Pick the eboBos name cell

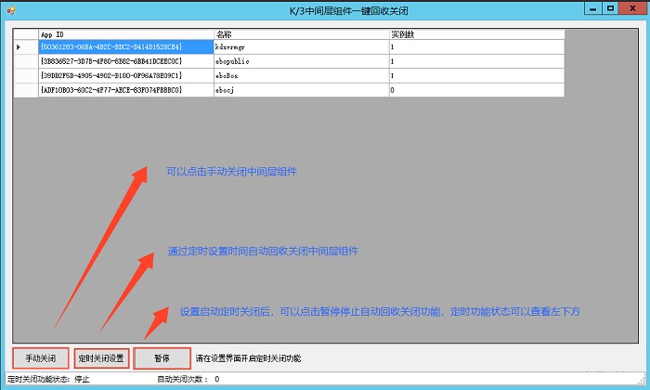click(x=300, y=75)
